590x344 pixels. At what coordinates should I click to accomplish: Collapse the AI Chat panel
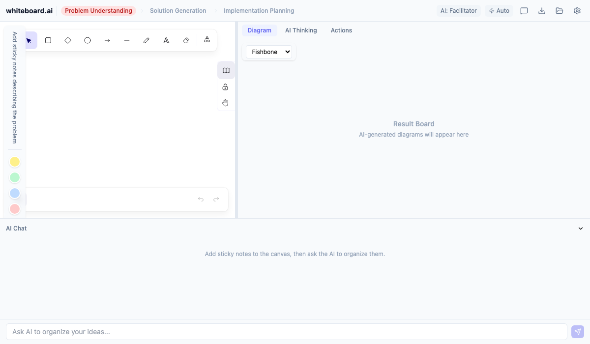coord(580,228)
